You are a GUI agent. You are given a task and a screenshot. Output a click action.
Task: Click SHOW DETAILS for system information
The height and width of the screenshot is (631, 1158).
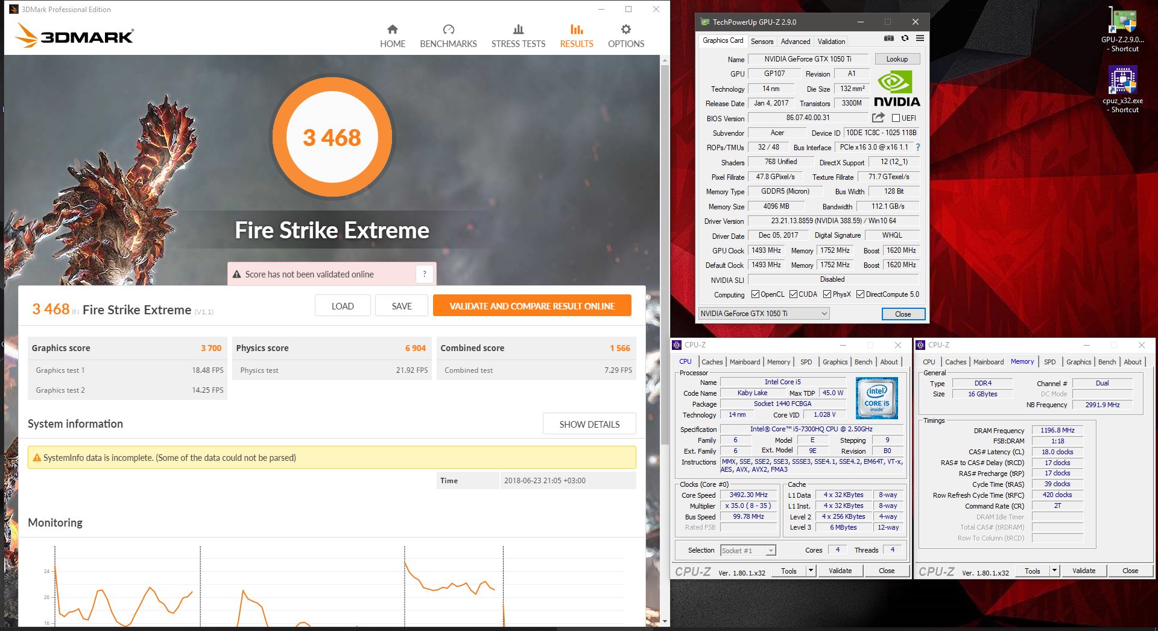coord(589,424)
